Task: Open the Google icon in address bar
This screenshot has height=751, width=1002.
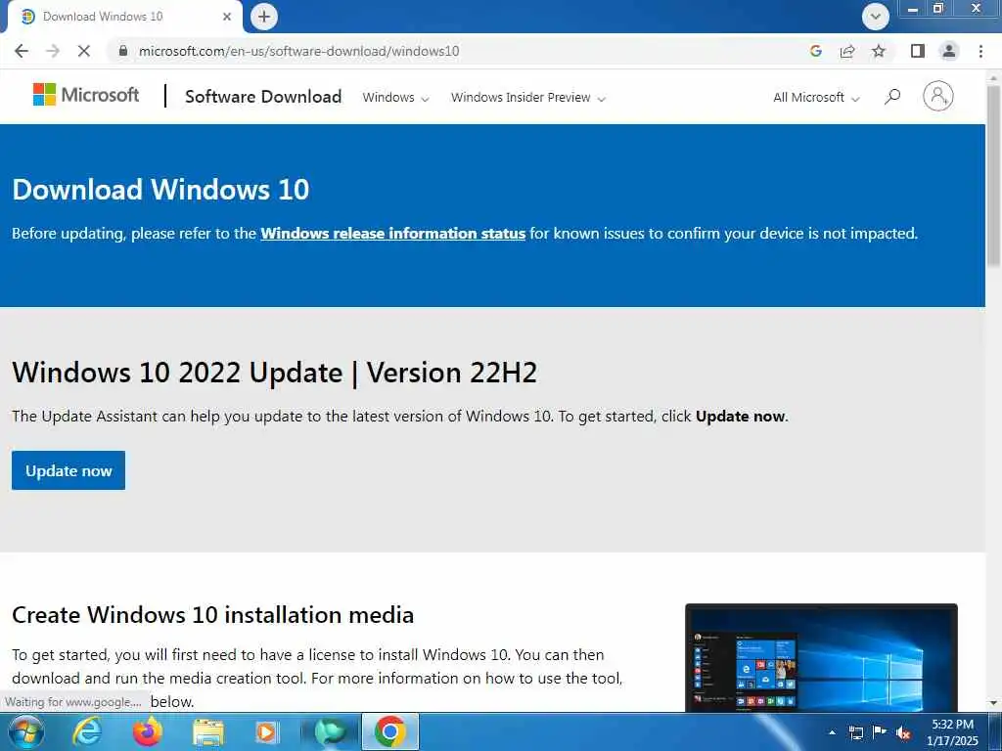Action: coord(815,51)
